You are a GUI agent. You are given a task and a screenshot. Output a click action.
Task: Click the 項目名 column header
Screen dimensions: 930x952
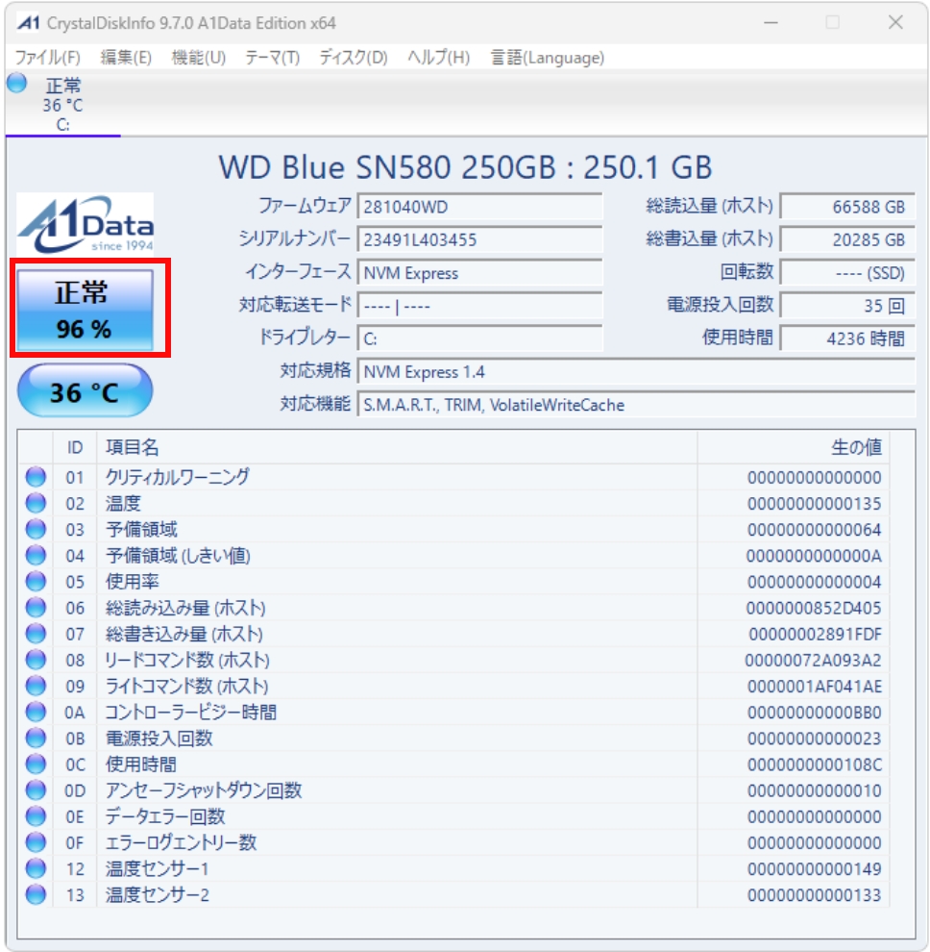(397, 447)
